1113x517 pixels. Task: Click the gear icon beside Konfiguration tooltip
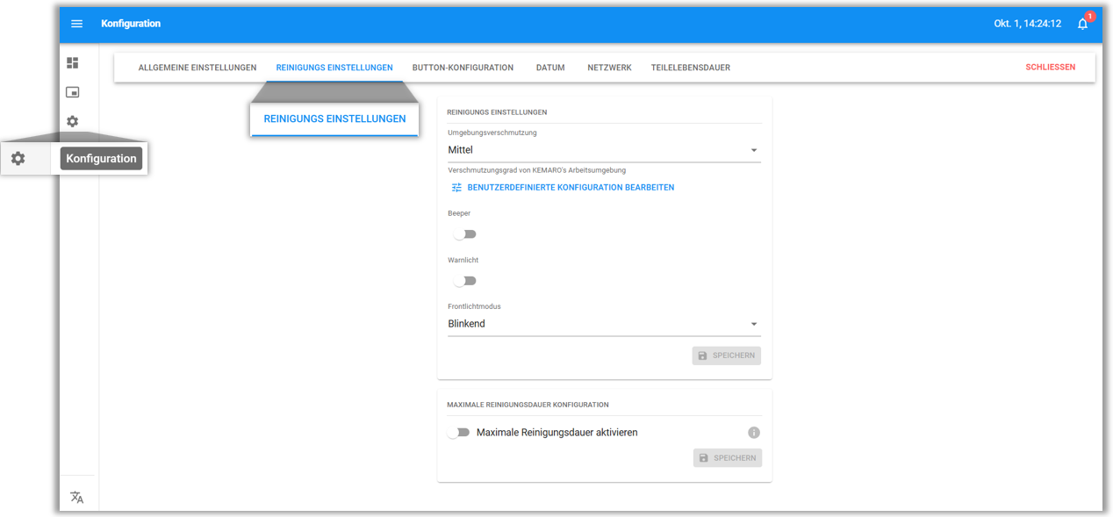(18, 159)
